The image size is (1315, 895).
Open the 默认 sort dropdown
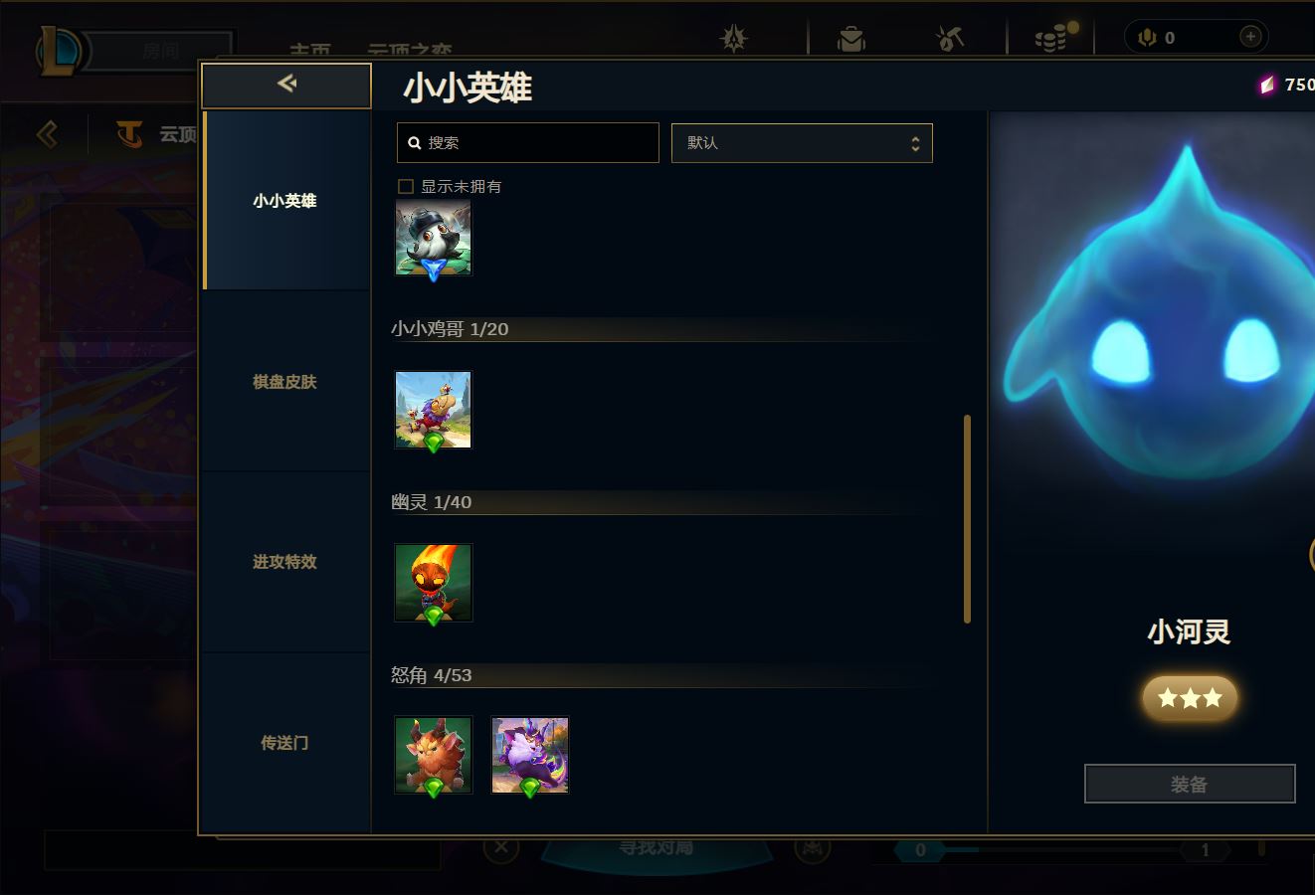coord(802,143)
